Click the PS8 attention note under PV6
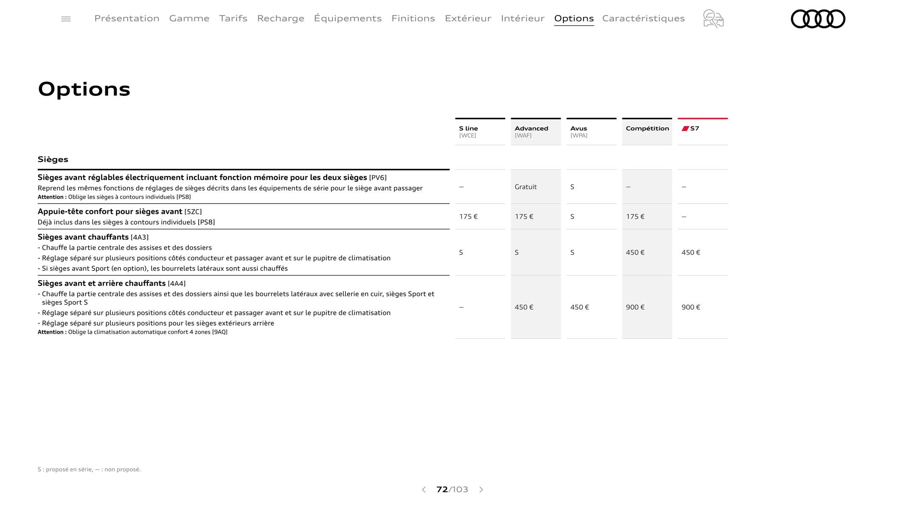This screenshot has width=905, height=509. pos(114,197)
